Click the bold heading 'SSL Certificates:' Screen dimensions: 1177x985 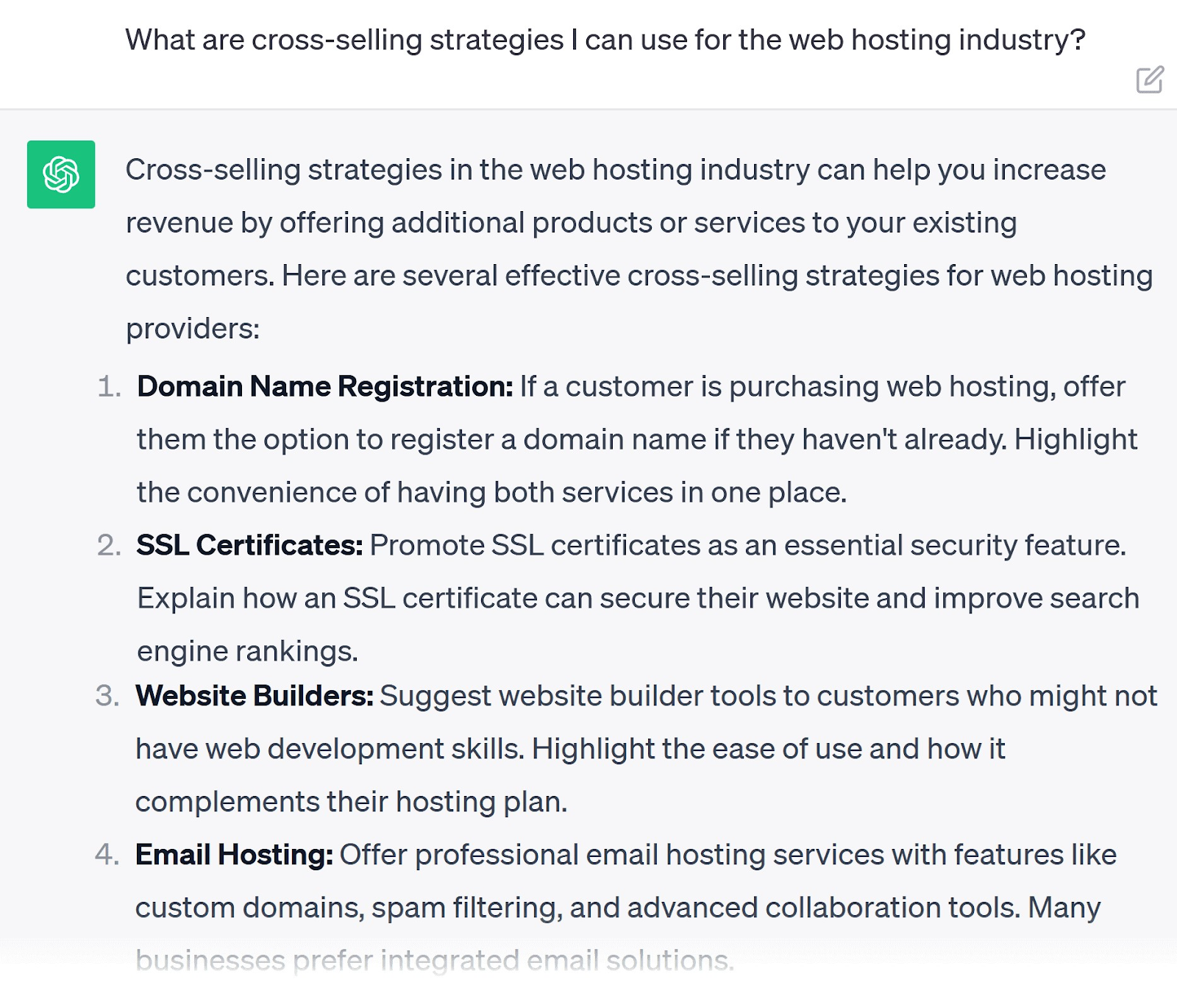pyautogui.click(x=249, y=545)
